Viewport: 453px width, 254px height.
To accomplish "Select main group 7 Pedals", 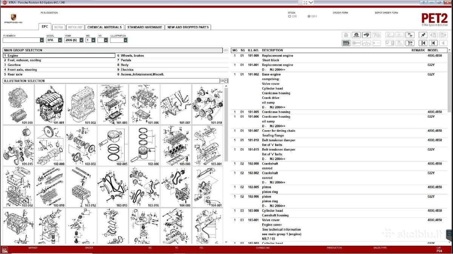I will [x=172, y=60].
